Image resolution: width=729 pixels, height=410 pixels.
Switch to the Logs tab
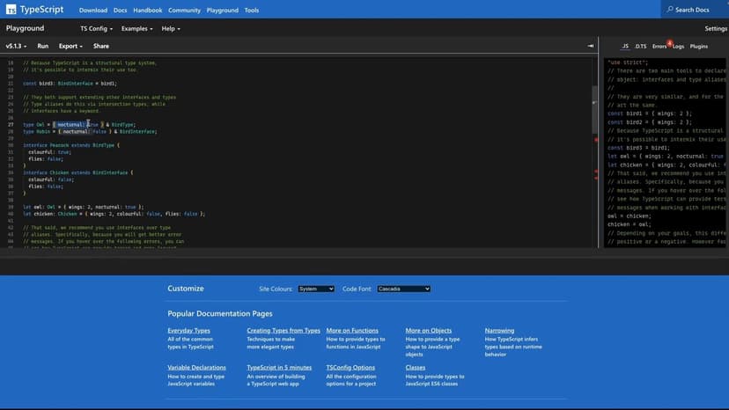(678, 46)
